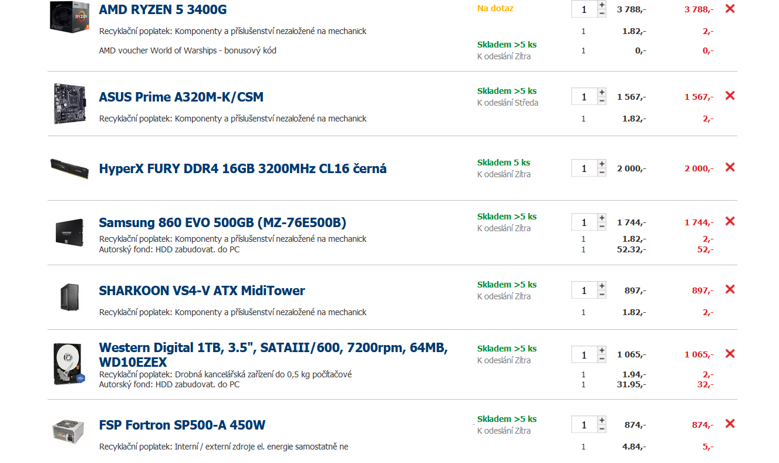
Task: Decrease quantity of FSP Fortron SP500-A
Action: 602,429
